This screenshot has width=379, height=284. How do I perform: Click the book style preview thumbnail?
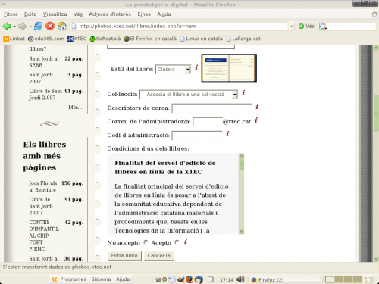tap(229, 68)
